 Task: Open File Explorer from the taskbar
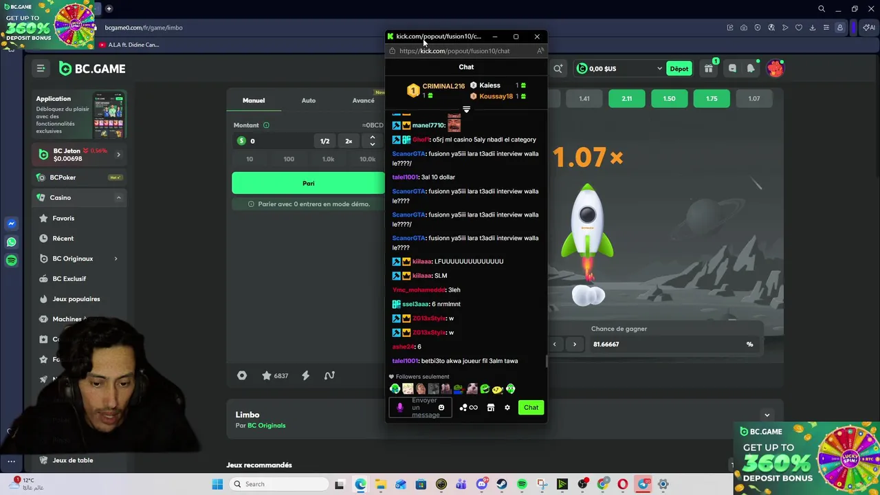pyautogui.click(x=380, y=484)
